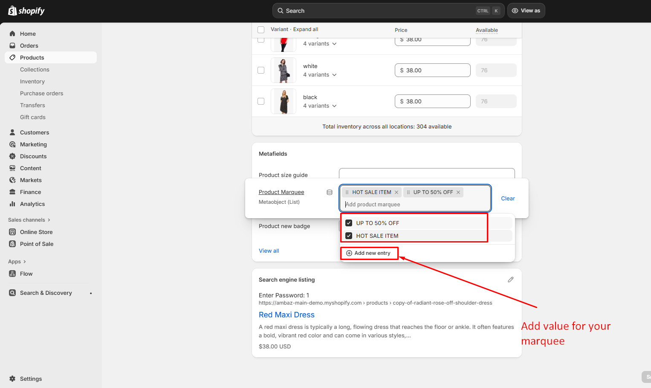Click the Settings gear icon in the sidebar
Viewport: 651px width, 388px height.
(12, 379)
